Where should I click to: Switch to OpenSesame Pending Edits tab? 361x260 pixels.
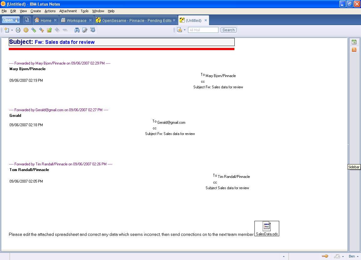[136, 20]
